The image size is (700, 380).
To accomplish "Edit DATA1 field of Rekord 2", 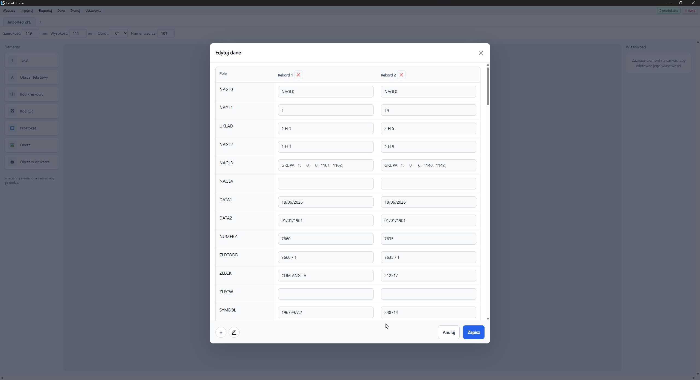I will (428, 202).
